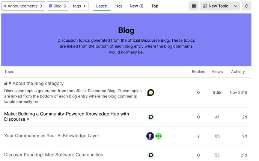Expand the tags filter dropdown
Viewport: 259px width, 161px height.
coord(80,6)
